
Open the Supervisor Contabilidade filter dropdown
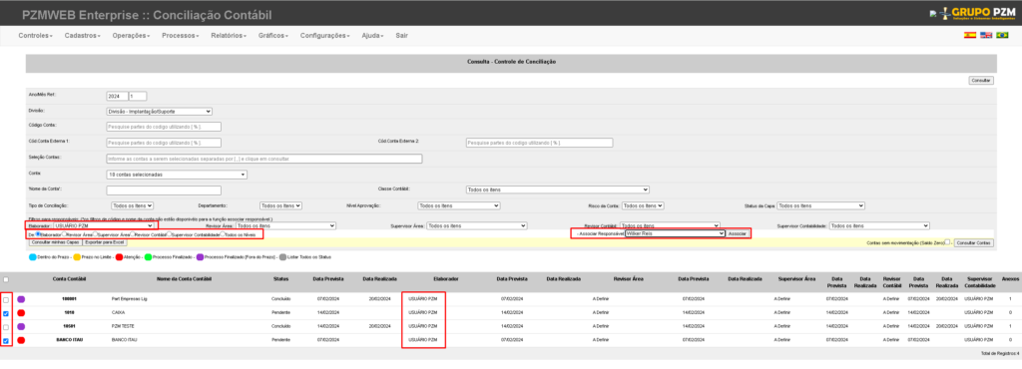click(879, 225)
